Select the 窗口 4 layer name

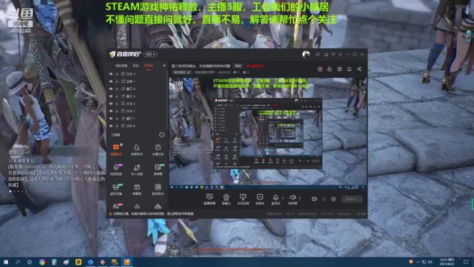pyautogui.click(x=130, y=89)
